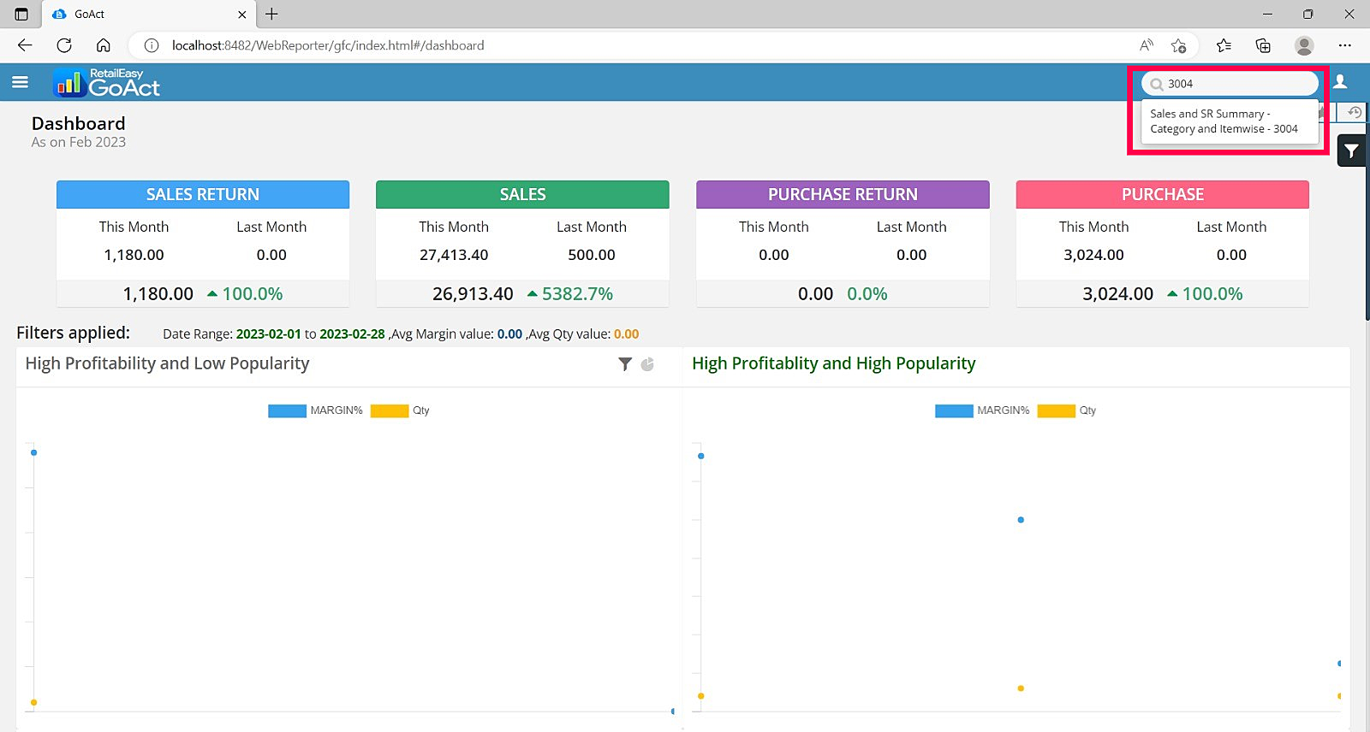Select Sales and SR Summary 3004 suggestion
Viewport: 1370px width, 732px height.
point(1224,121)
